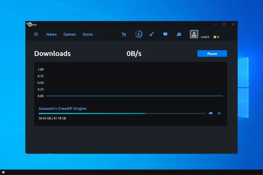Click the game controller icon beside download
Screen dimensions: 263x175
coord(210,113)
